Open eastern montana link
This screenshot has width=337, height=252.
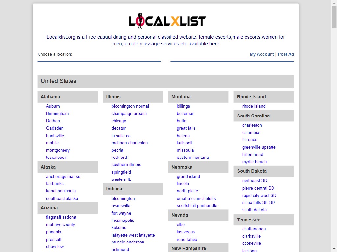pyautogui.click(x=193, y=157)
